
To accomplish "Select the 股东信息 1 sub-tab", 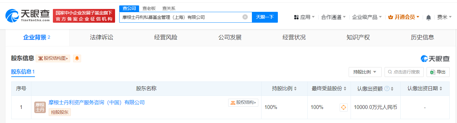I will 23,72.
